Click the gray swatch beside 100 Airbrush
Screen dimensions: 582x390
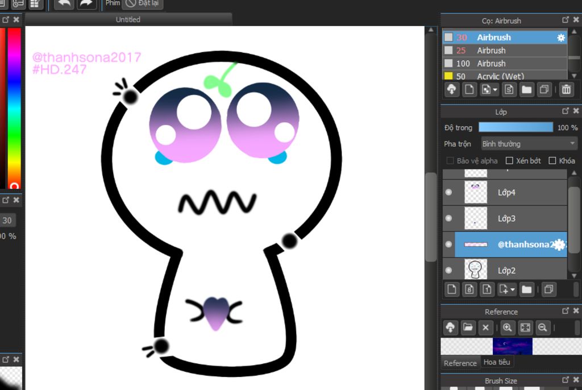pyautogui.click(x=448, y=63)
